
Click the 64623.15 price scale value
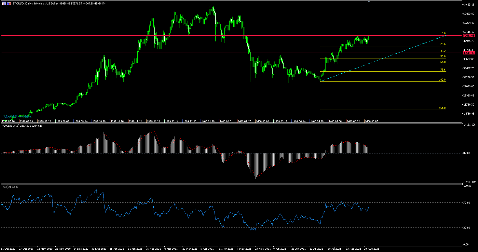[469, 5]
